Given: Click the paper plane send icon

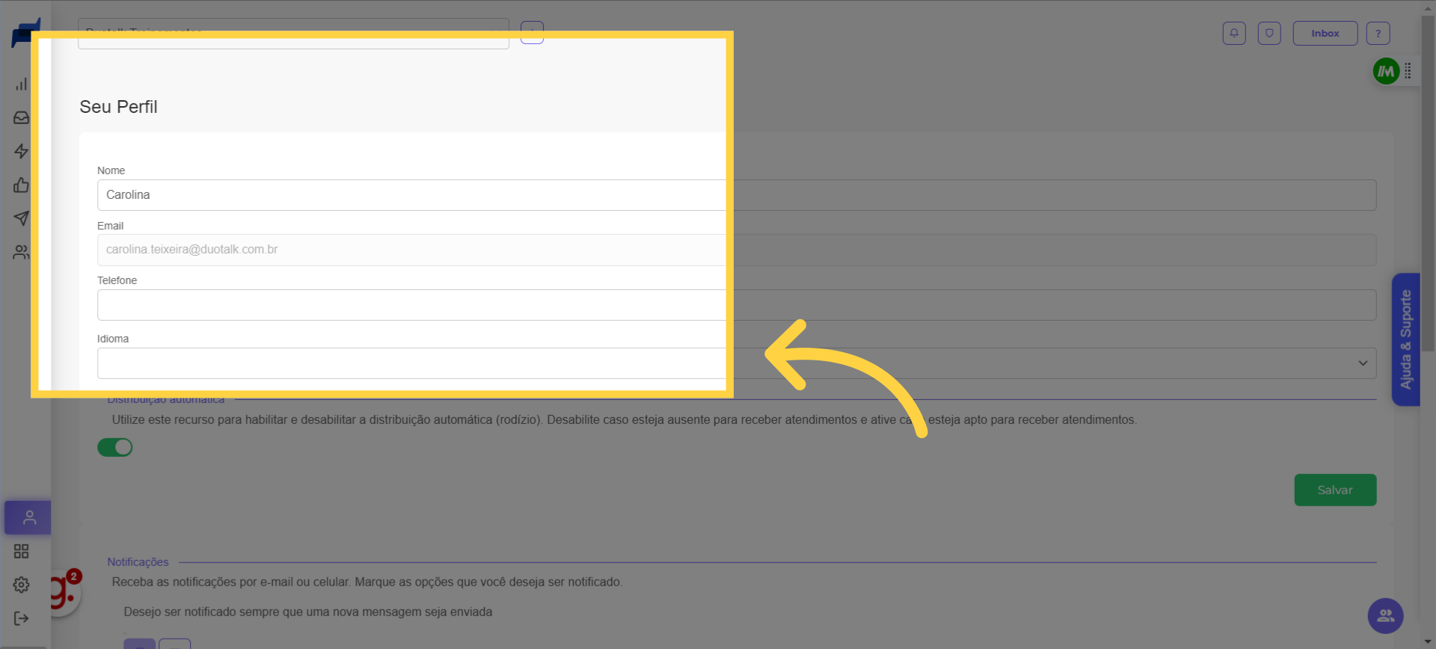Looking at the screenshot, I should [21, 218].
